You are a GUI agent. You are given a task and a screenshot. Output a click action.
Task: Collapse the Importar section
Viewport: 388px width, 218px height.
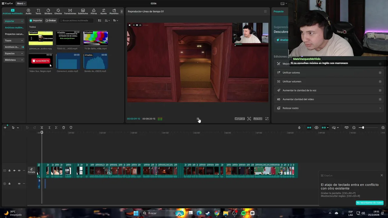click(14, 21)
